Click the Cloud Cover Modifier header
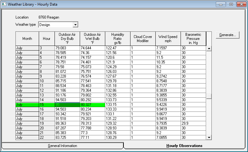 click(143, 39)
